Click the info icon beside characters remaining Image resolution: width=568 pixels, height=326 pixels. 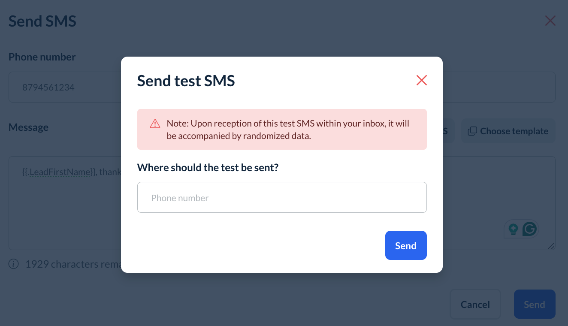[14, 264]
